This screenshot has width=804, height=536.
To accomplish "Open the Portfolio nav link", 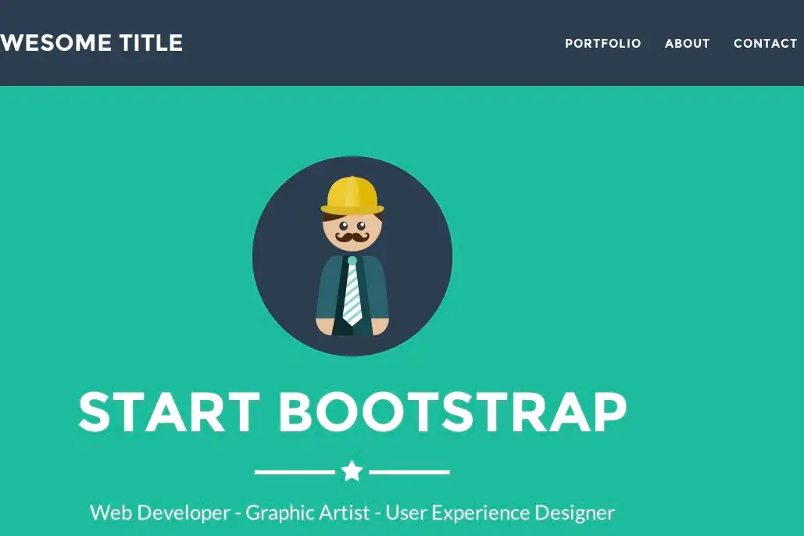I will point(602,44).
